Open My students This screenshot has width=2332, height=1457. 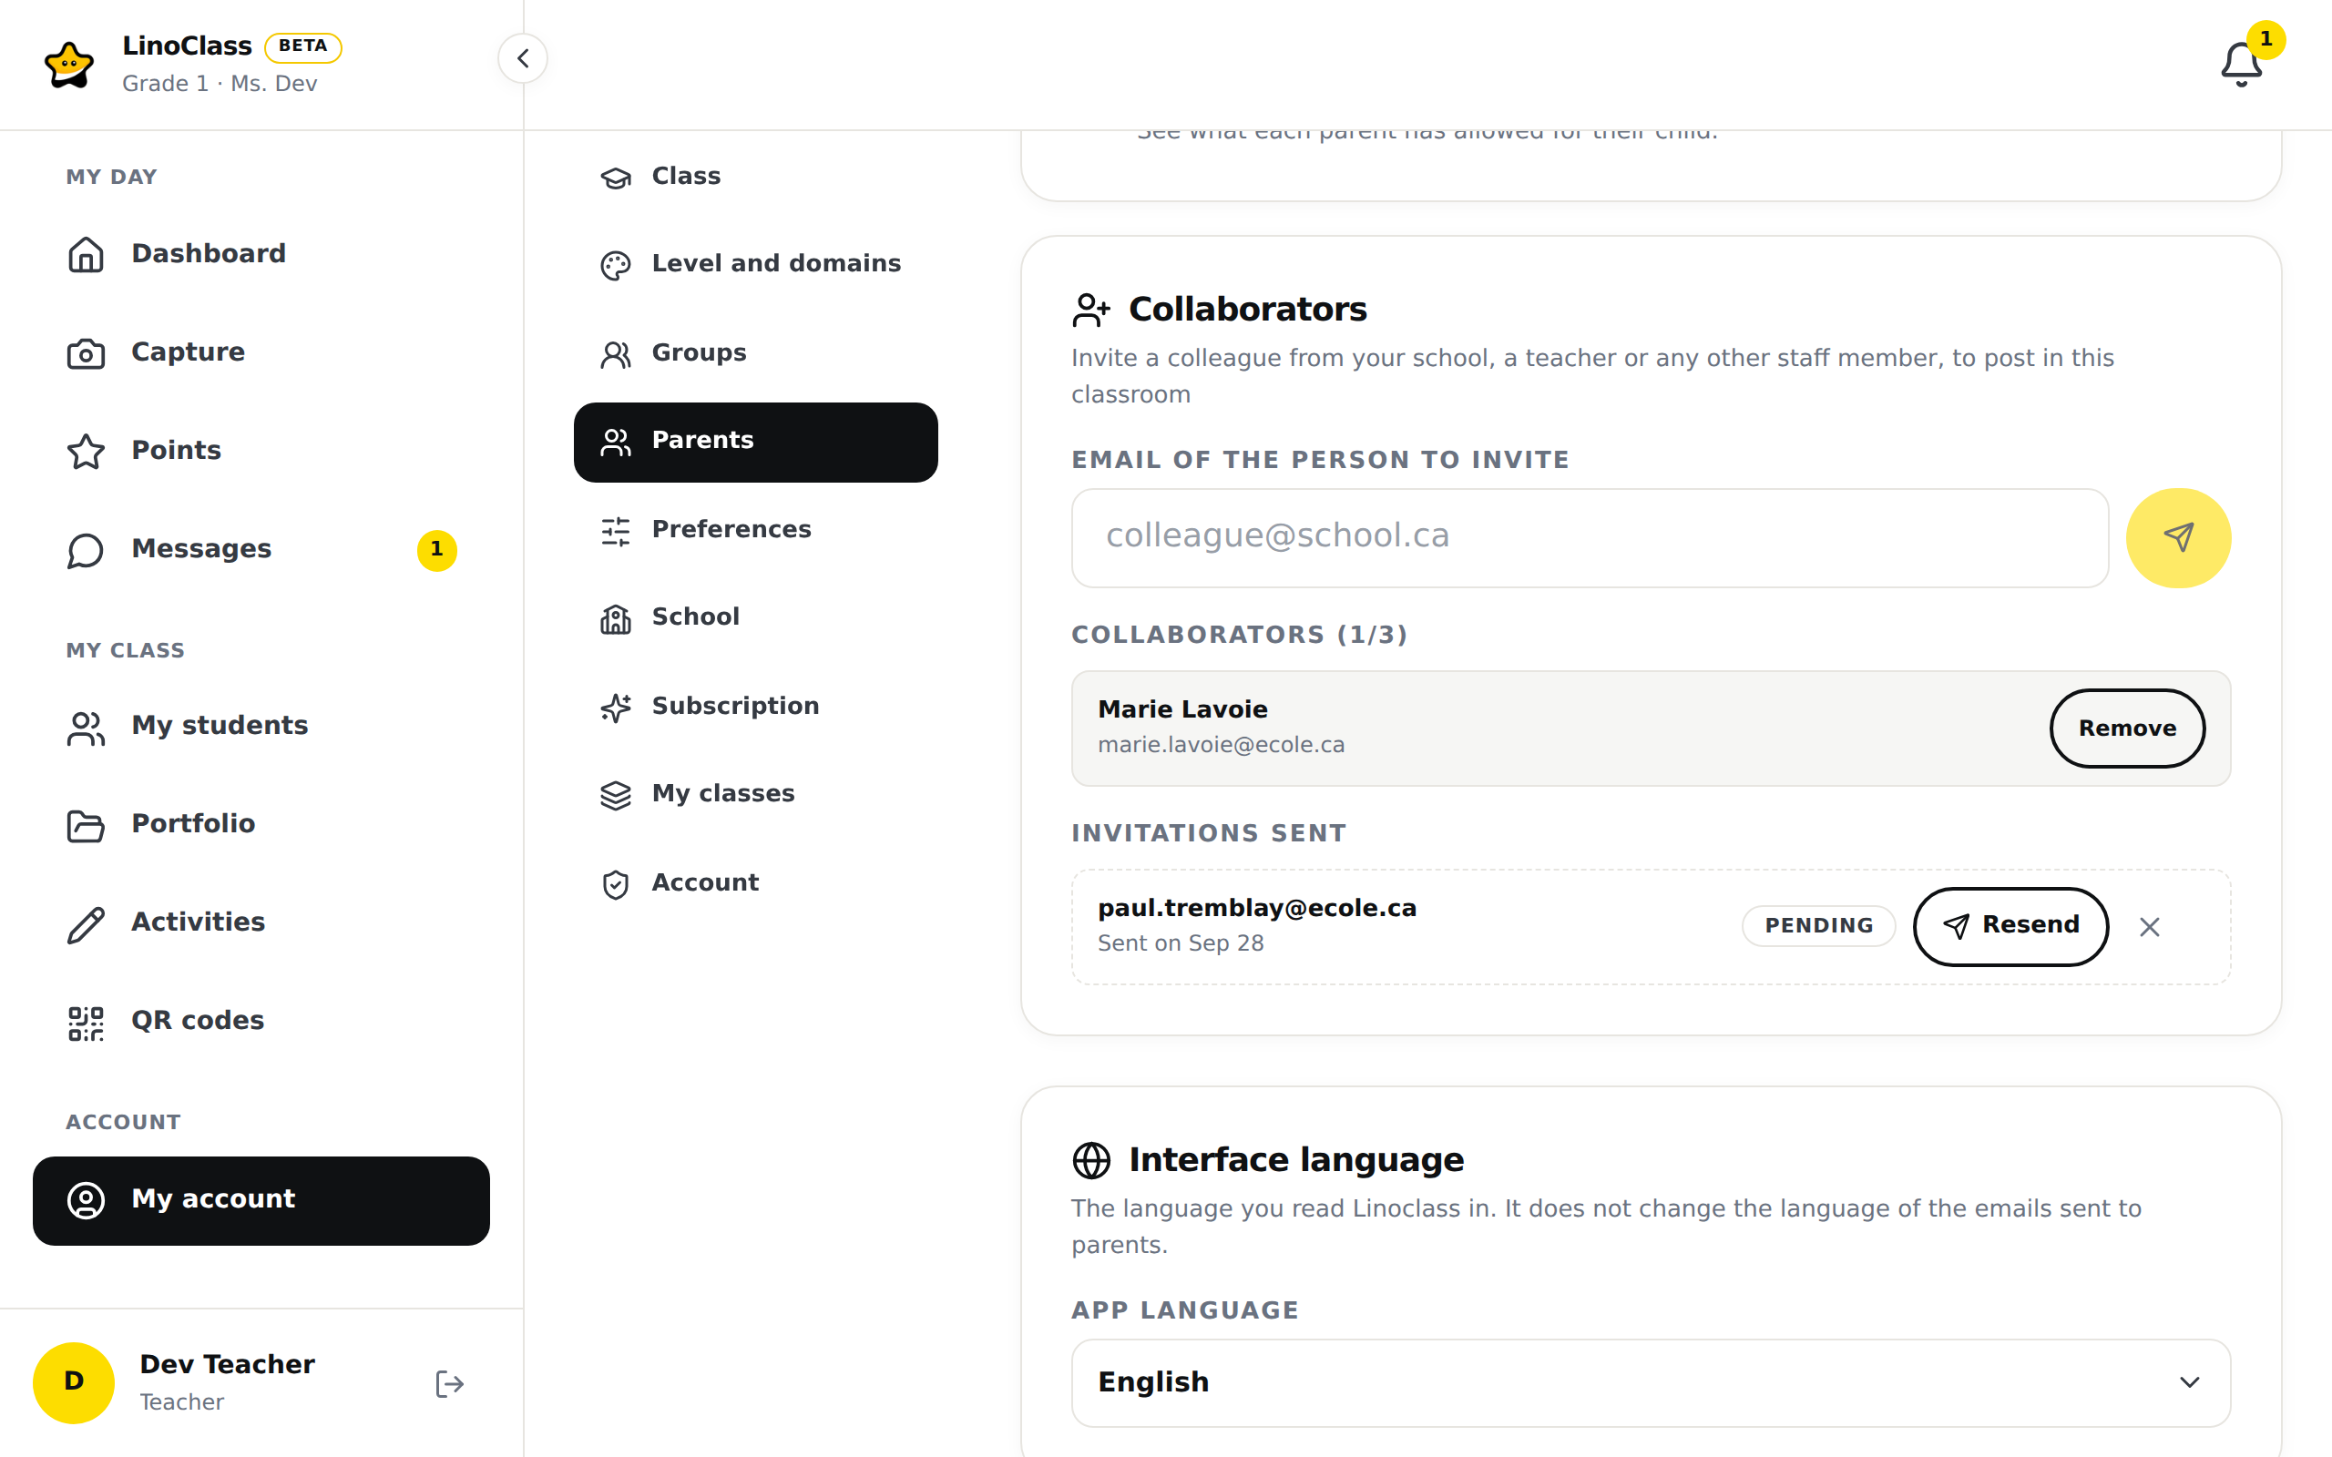261,726
